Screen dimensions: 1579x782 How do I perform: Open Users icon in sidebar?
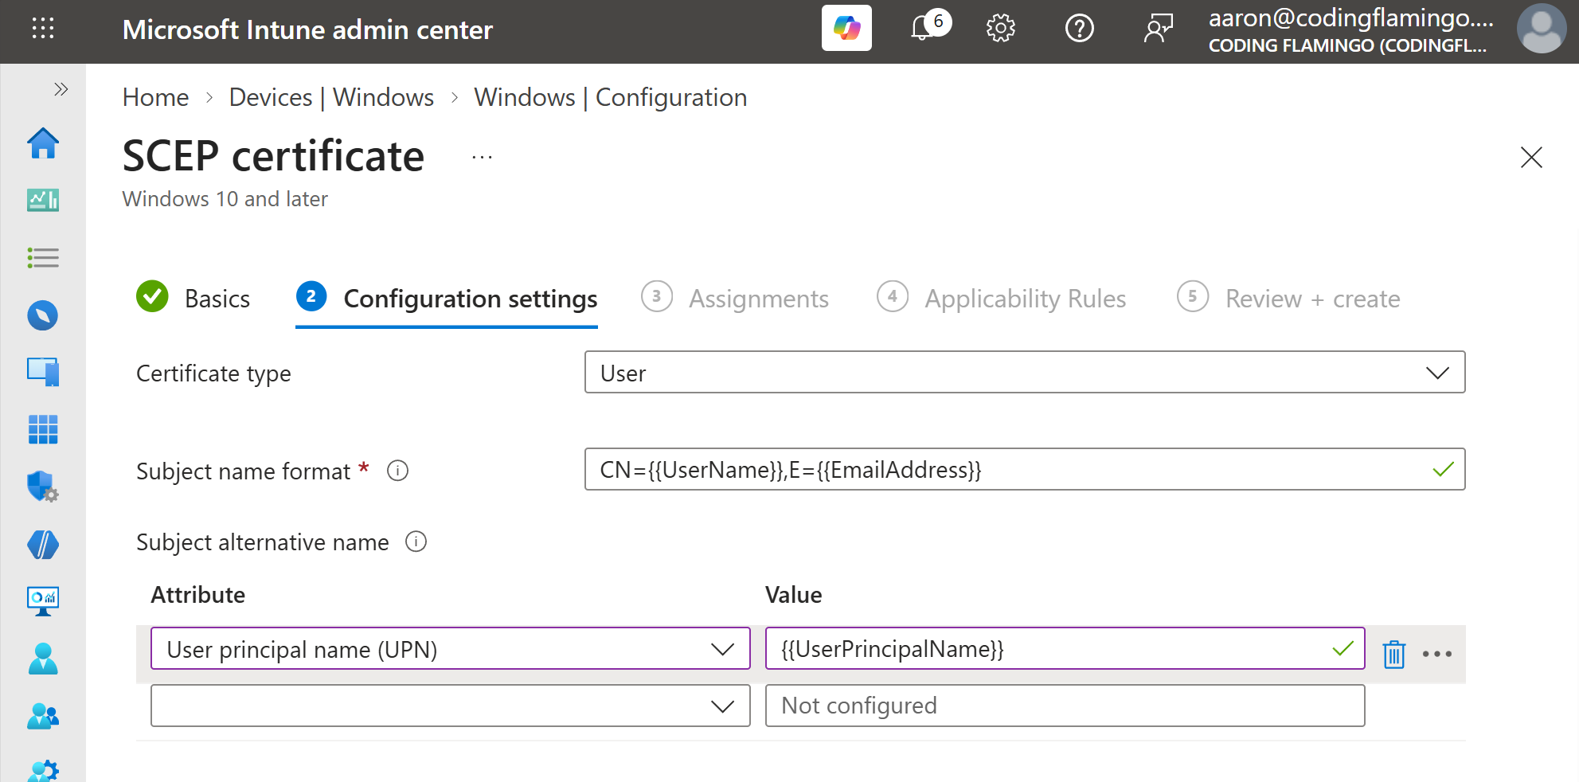pyautogui.click(x=43, y=659)
